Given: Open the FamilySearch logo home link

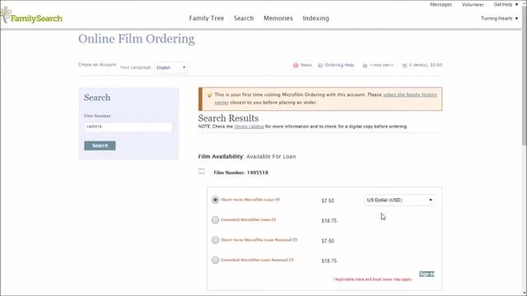Looking at the screenshot, I should [31, 16].
